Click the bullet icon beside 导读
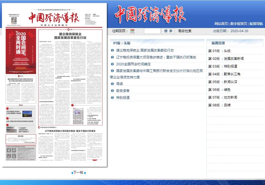This screenshot has height=185, width=265. [x=112, y=84]
